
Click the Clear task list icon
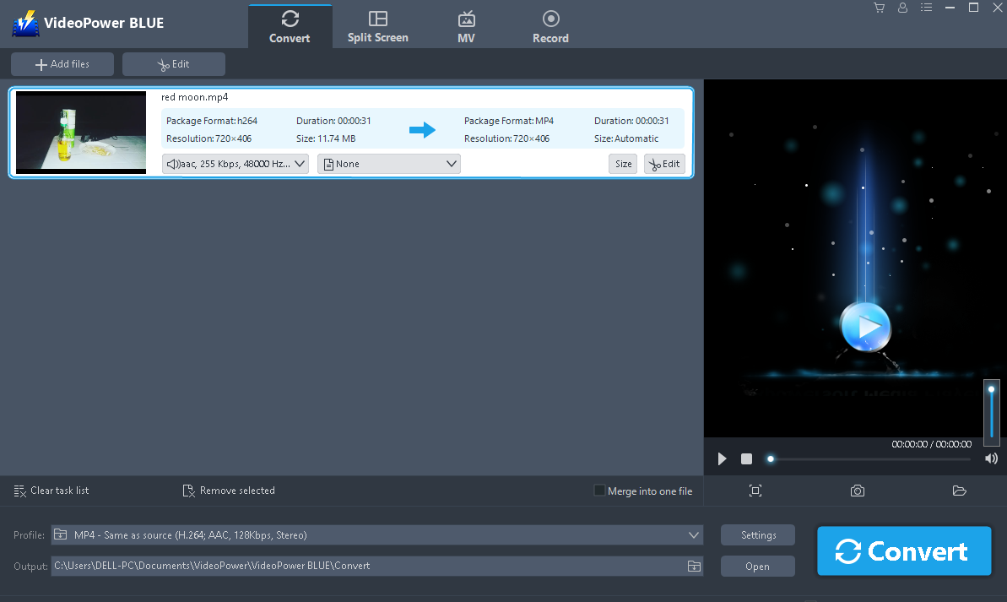pyautogui.click(x=19, y=491)
